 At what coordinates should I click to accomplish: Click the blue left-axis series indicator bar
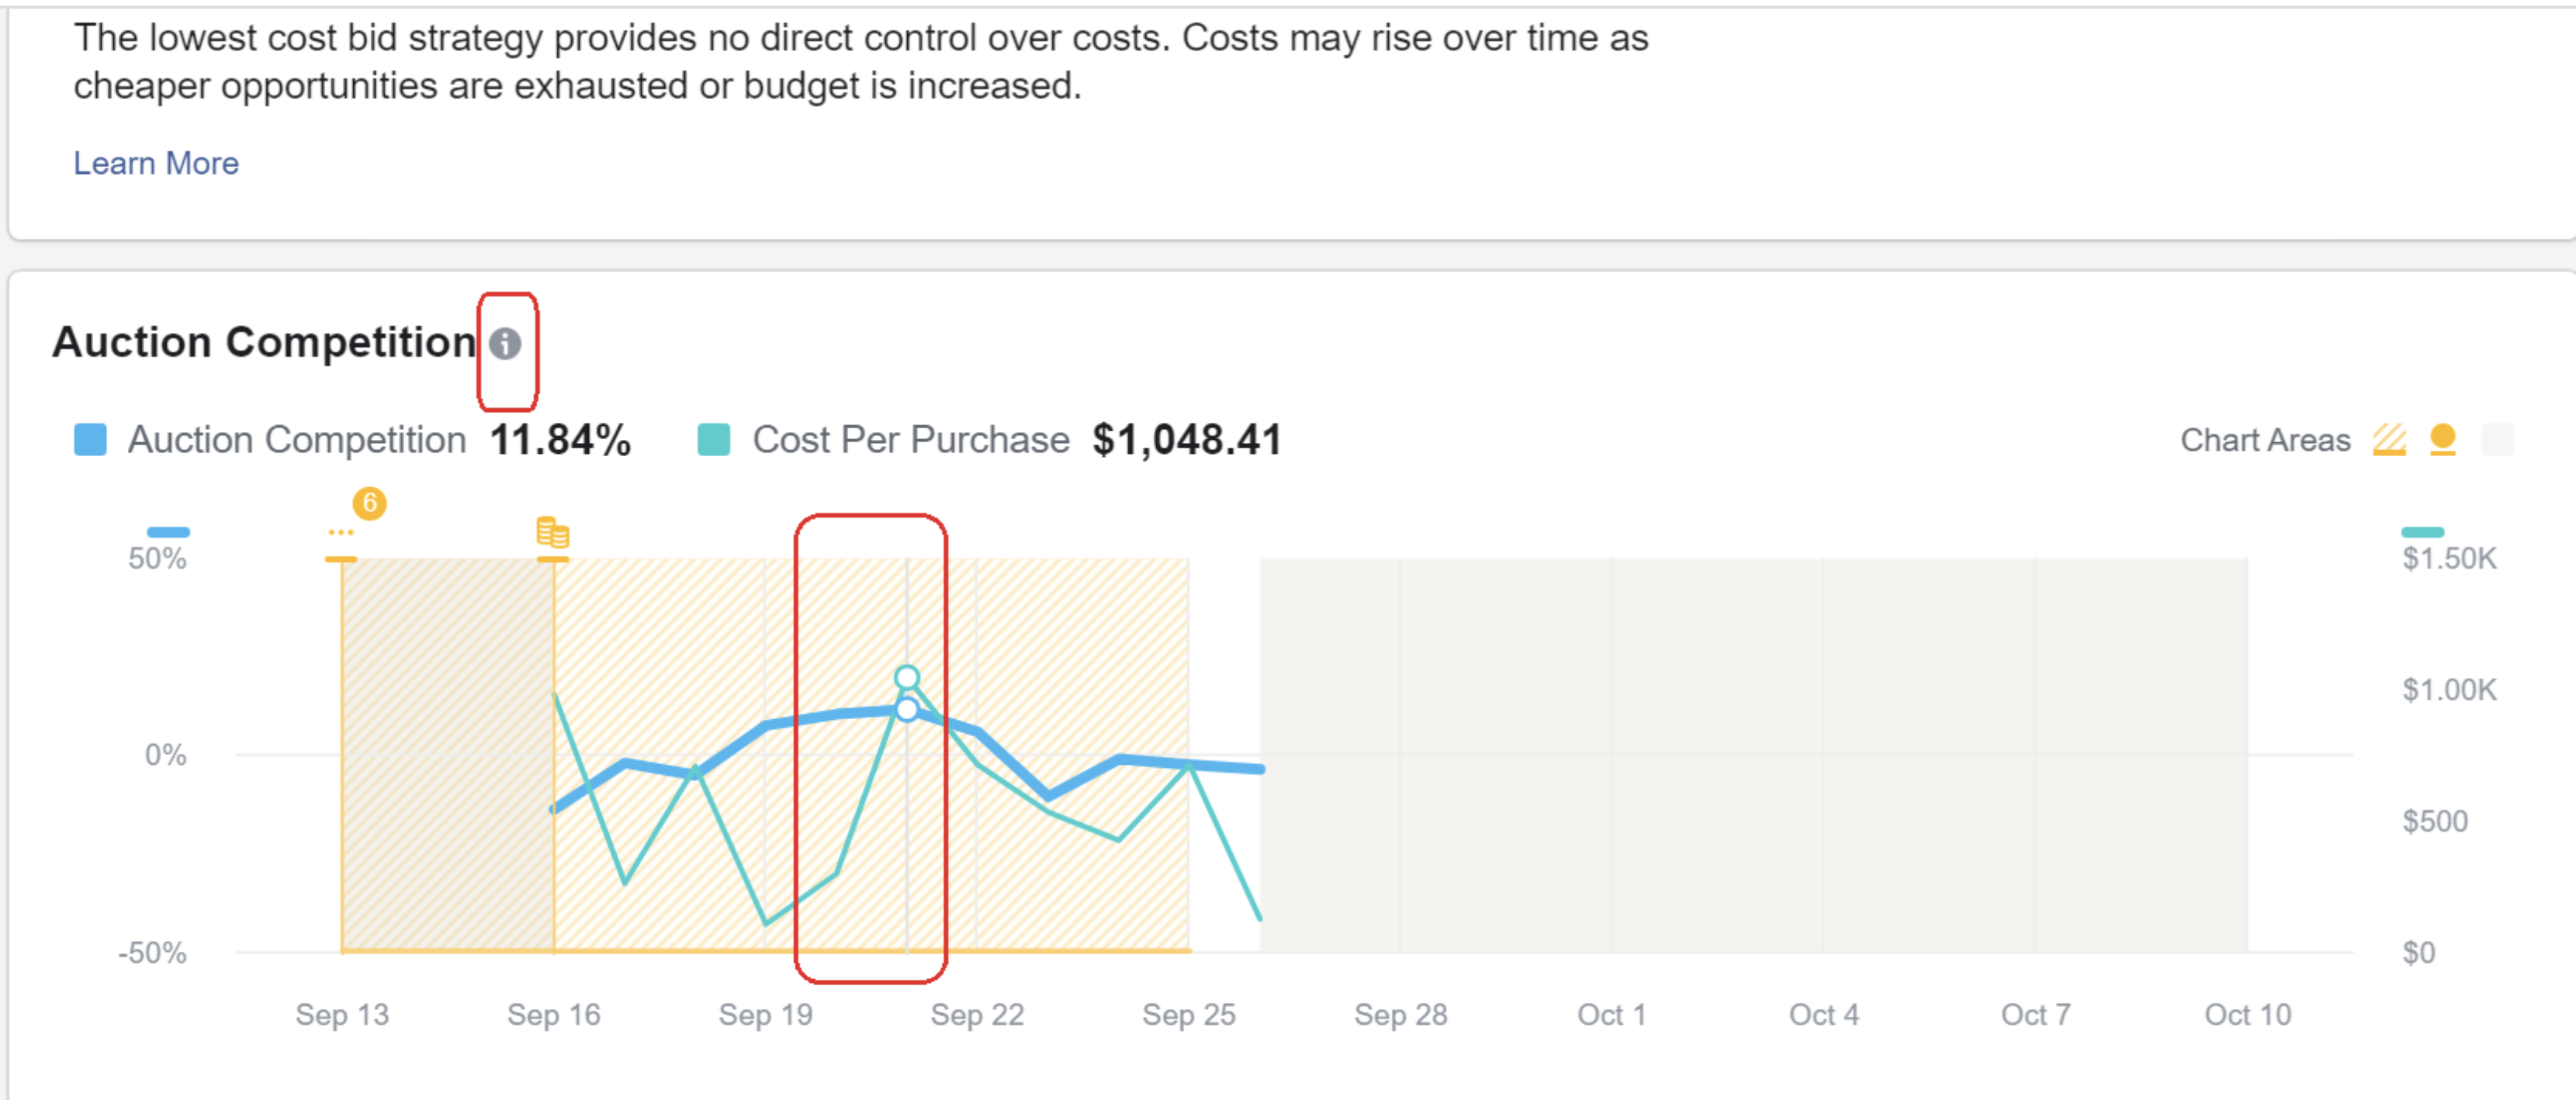pyautogui.click(x=168, y=532)
